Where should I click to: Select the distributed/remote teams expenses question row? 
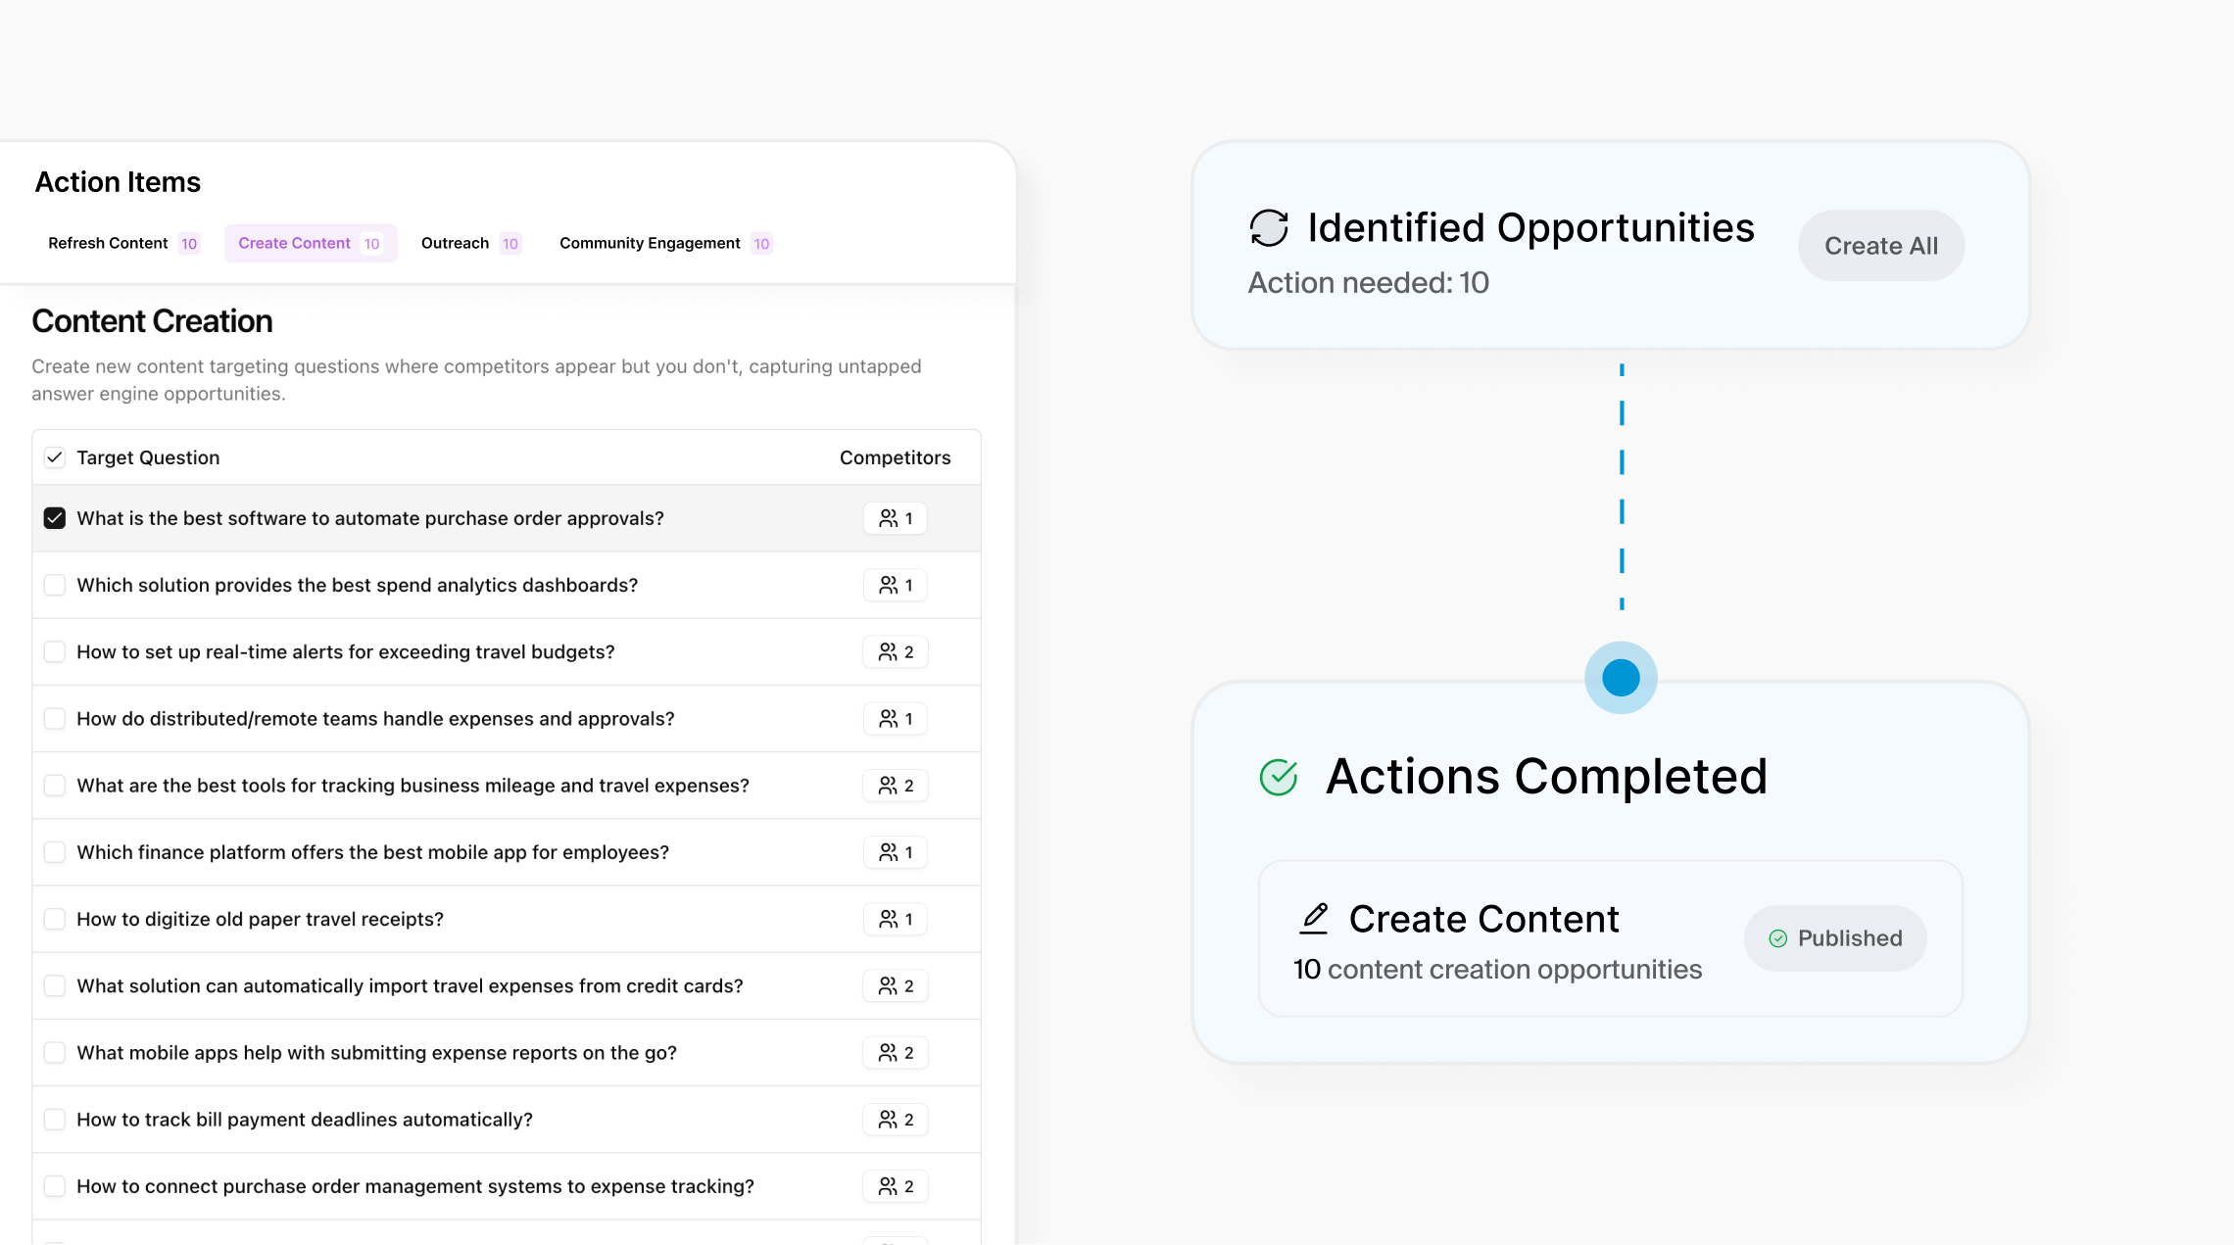point(507,719)
